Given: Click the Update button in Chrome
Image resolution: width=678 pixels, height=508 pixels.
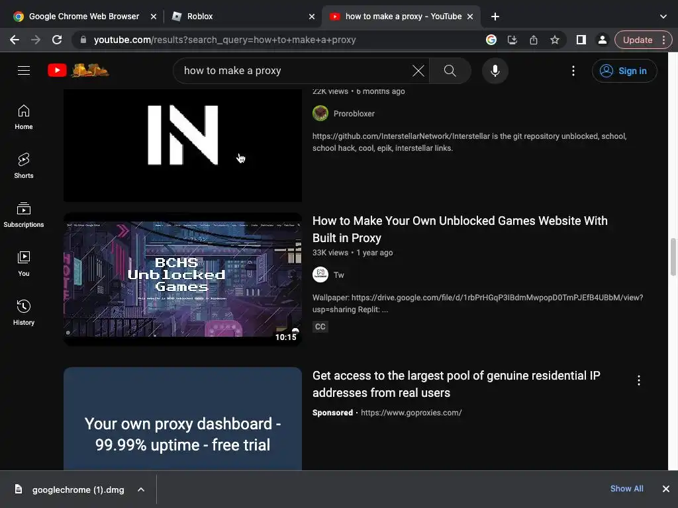Looking at the screenshot, I should 637,40.
